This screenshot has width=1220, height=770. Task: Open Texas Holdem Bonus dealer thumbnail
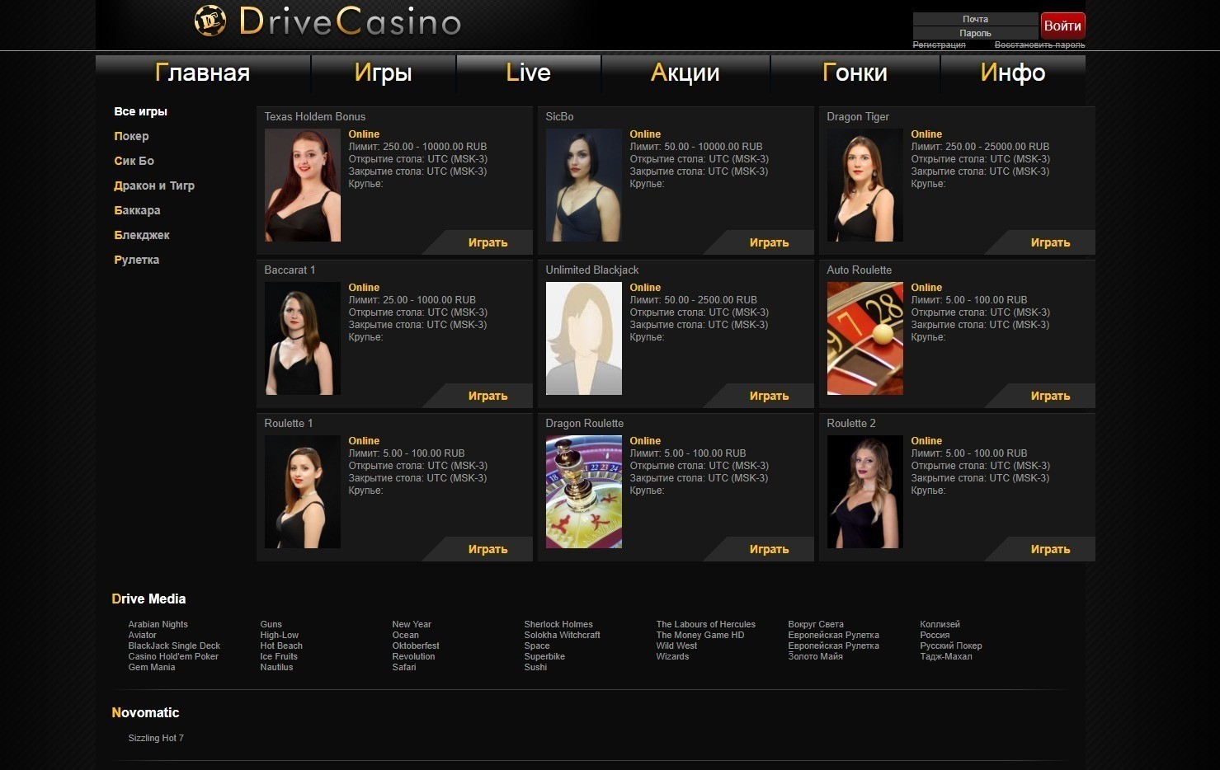(302, 185)
